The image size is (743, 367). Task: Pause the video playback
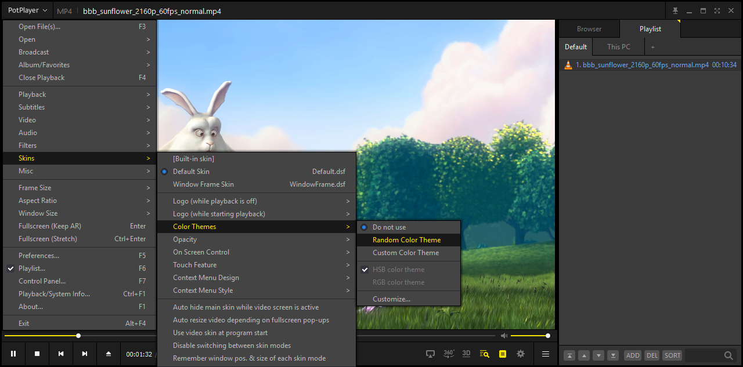pos(13,354)
